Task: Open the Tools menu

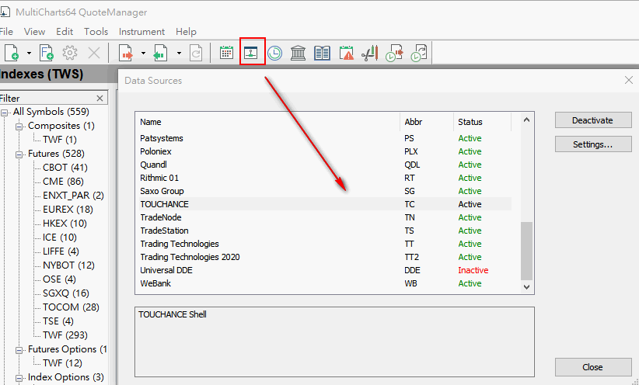Action: (x=96, y=31)
